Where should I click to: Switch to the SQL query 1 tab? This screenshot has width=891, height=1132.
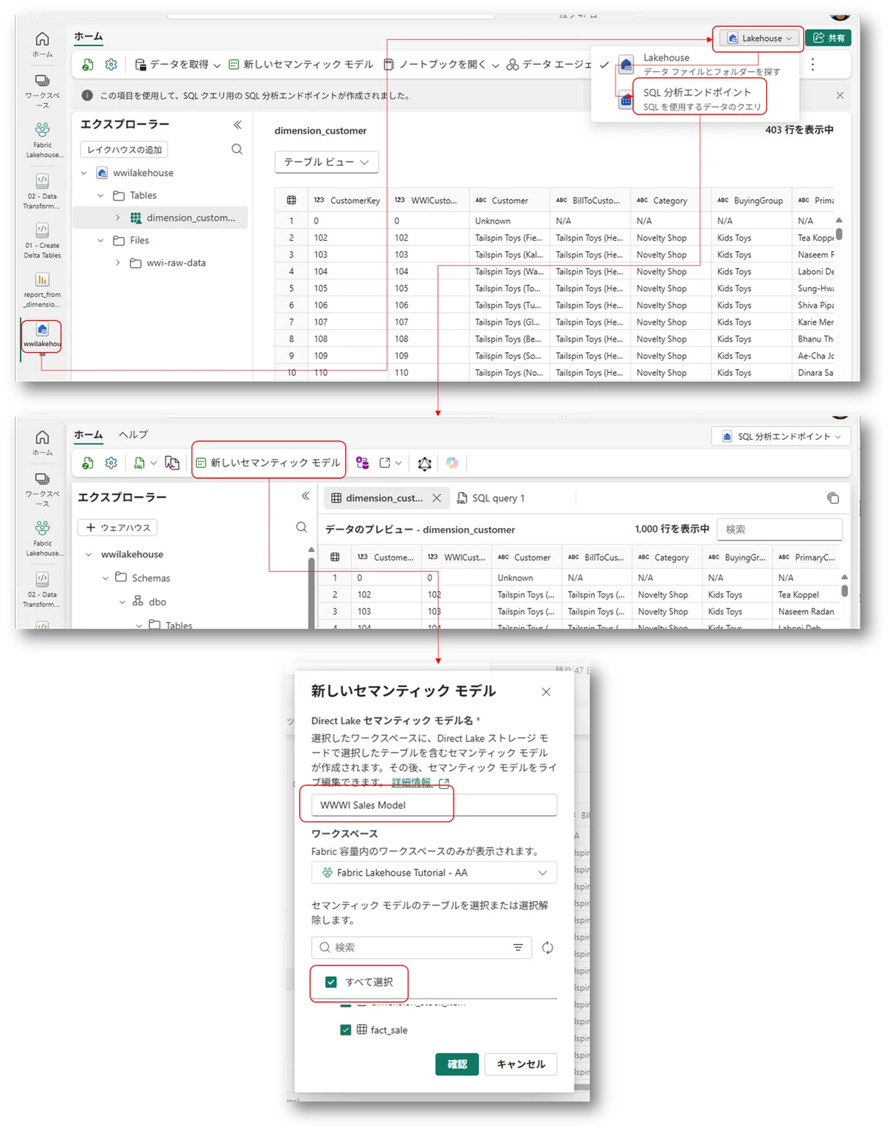tap(492, 498)
